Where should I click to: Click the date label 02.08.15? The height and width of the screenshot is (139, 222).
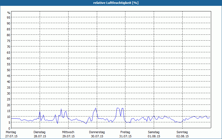click(x=182, y=136)
